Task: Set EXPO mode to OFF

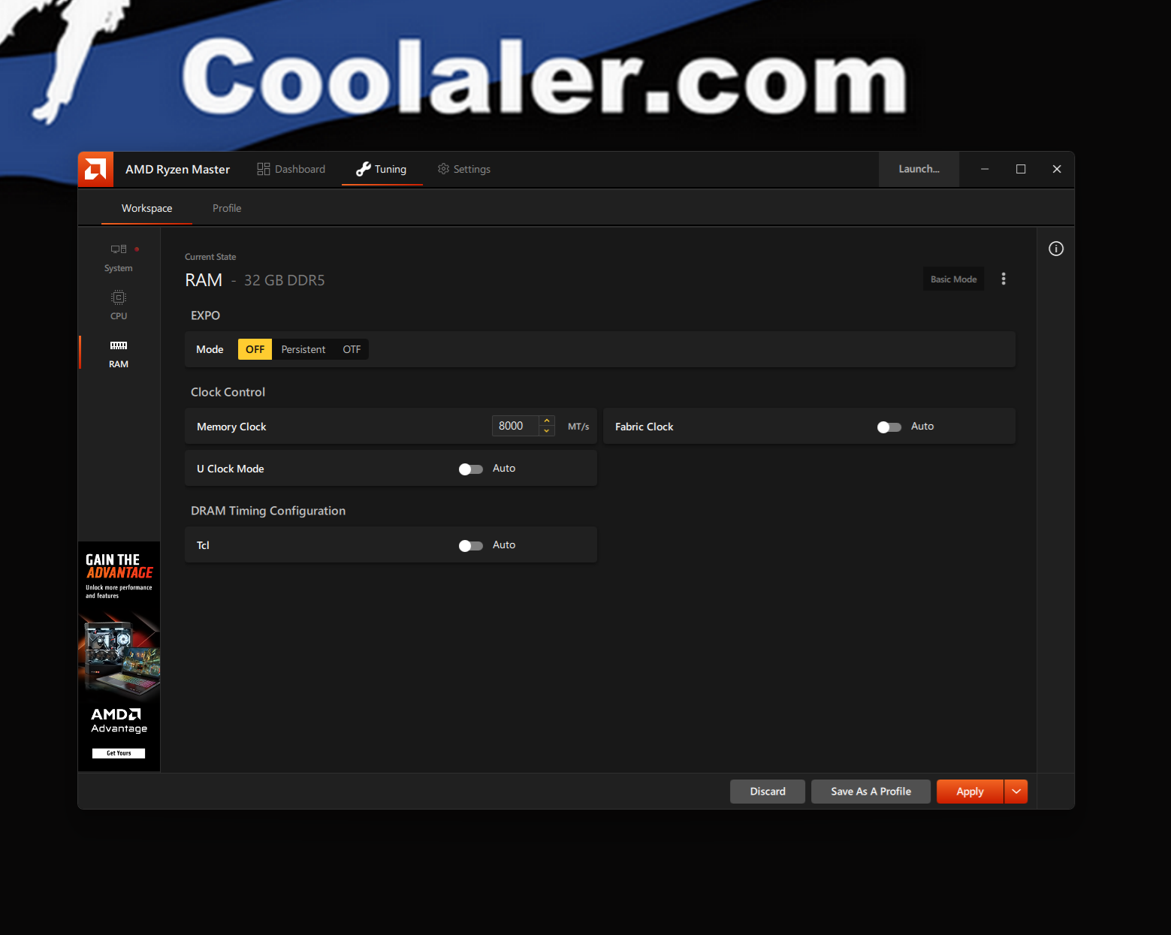Action: point(255,349)
